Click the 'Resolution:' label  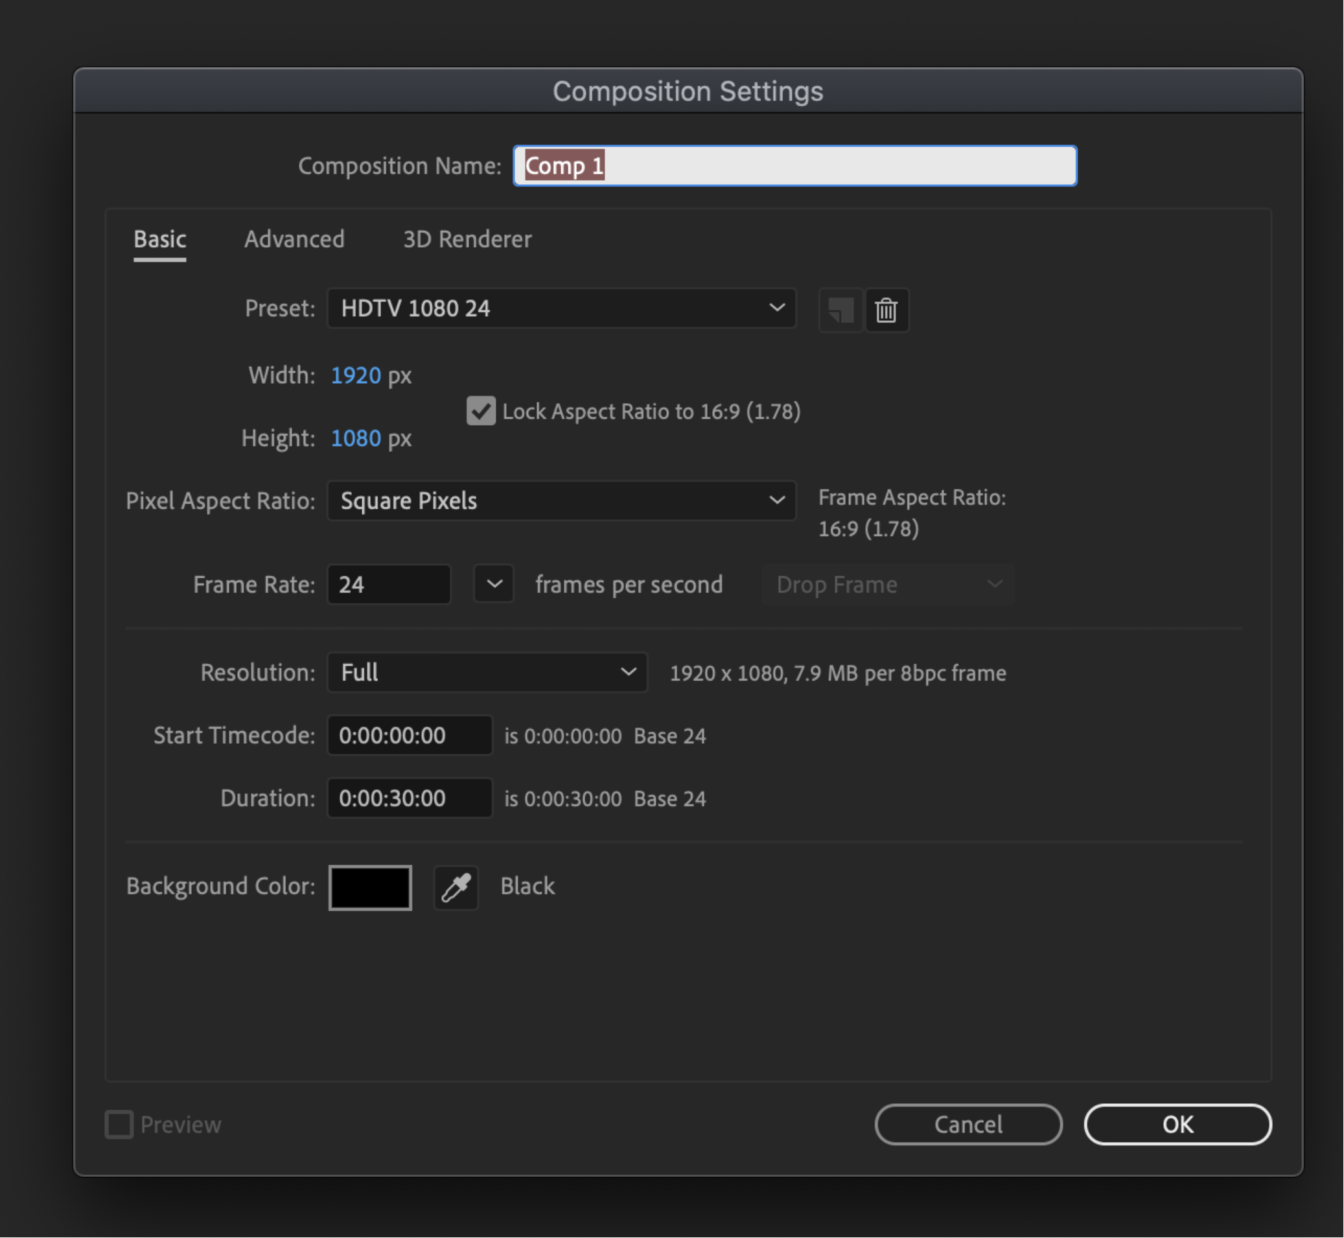(258, 673)
